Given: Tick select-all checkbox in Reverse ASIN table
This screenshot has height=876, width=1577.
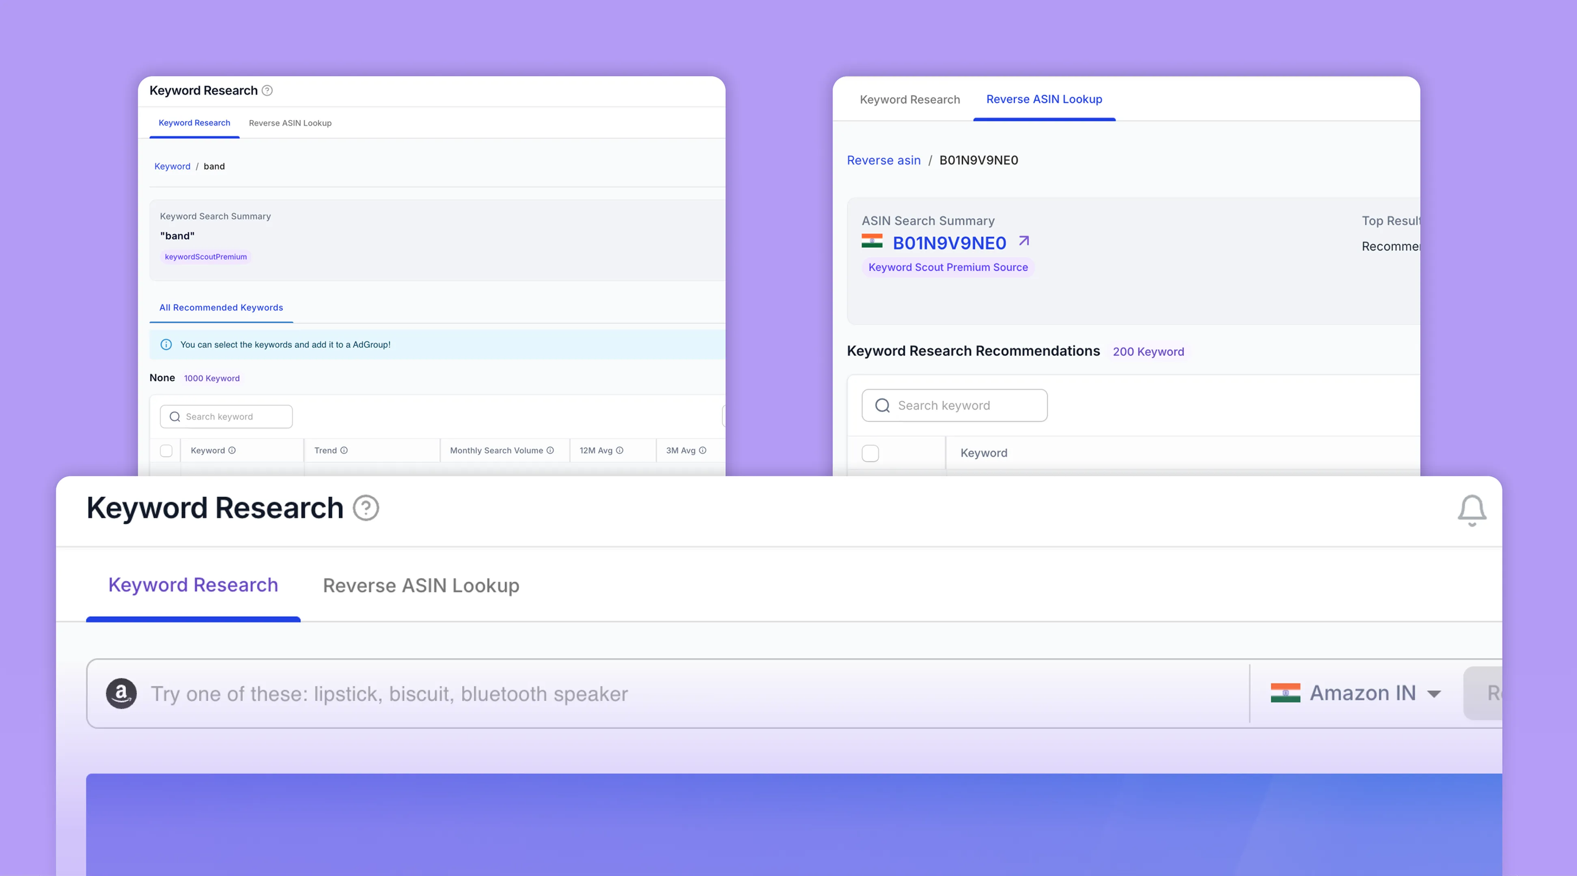Looking at the screenshot, I should 870,453.
